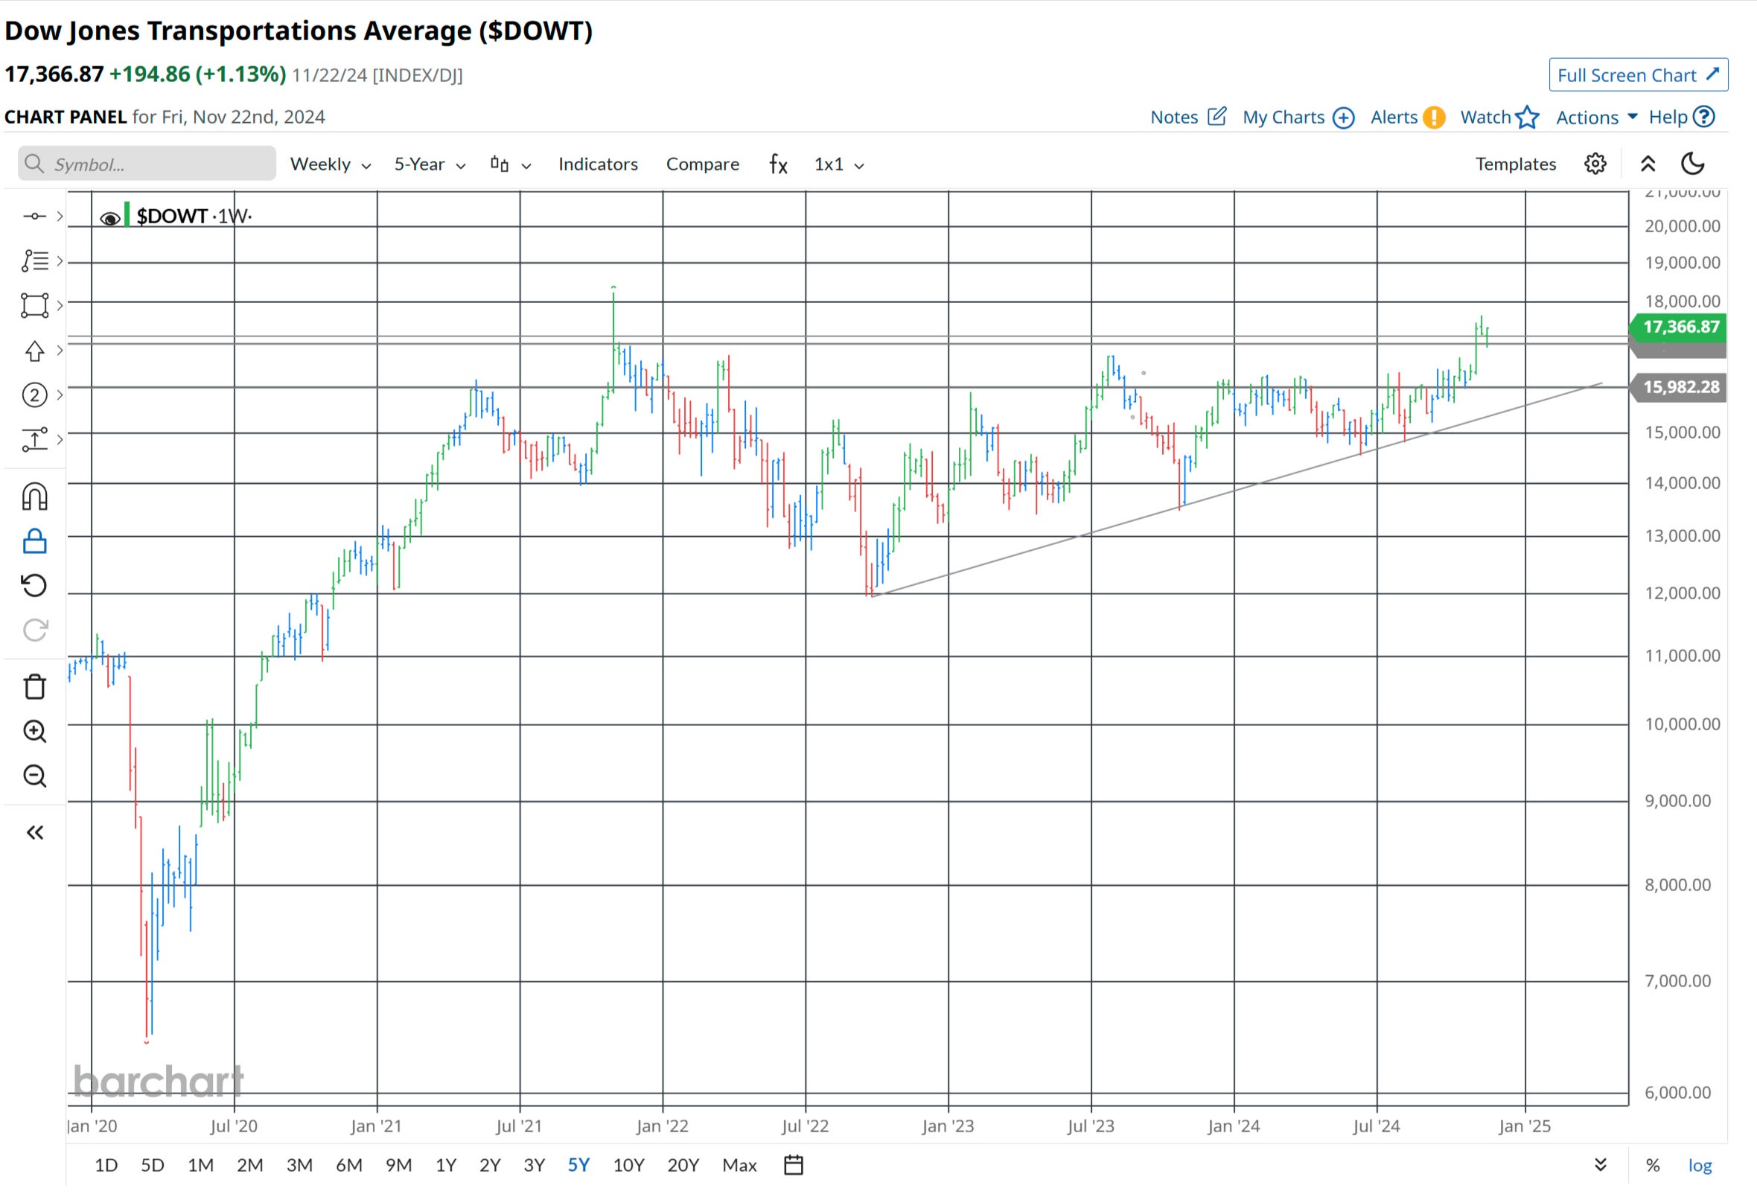Select the 2Y time range
Viewport: 1757px width, 1200px height.
click(490, 1164)
